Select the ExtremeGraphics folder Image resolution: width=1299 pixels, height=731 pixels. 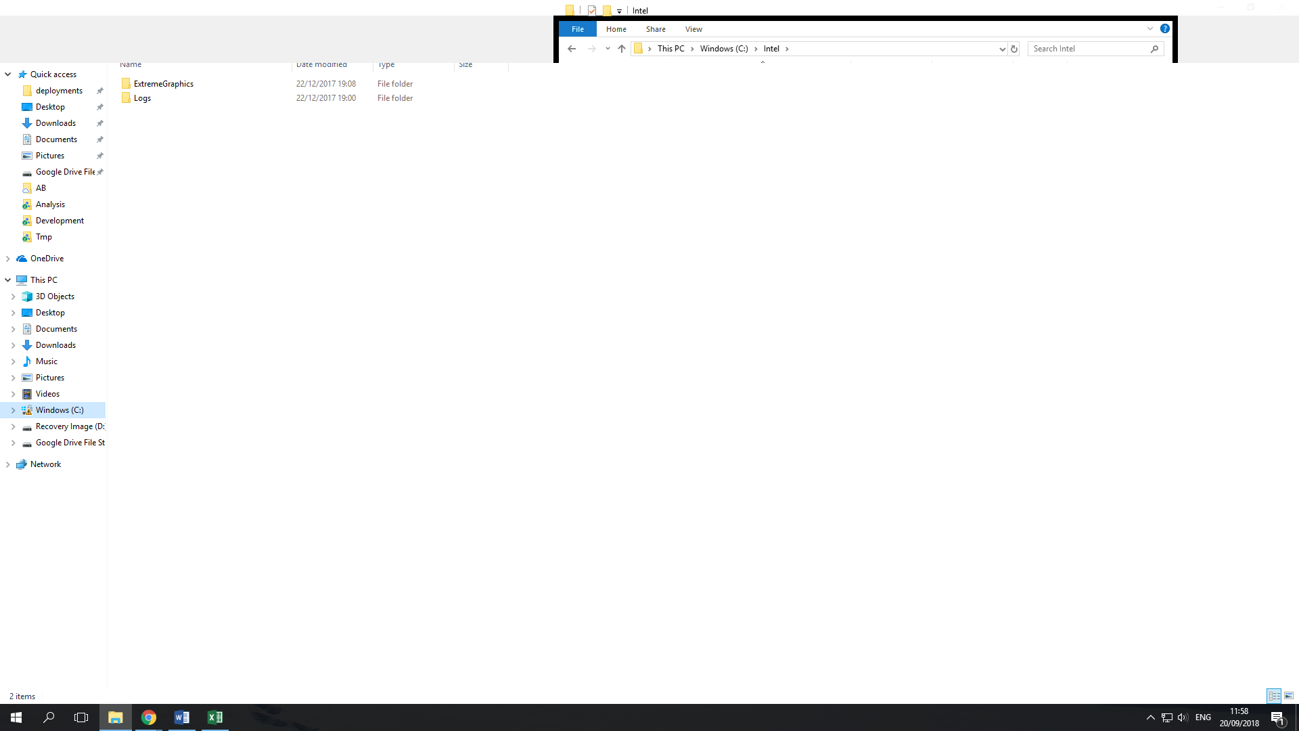coord(163,84)
